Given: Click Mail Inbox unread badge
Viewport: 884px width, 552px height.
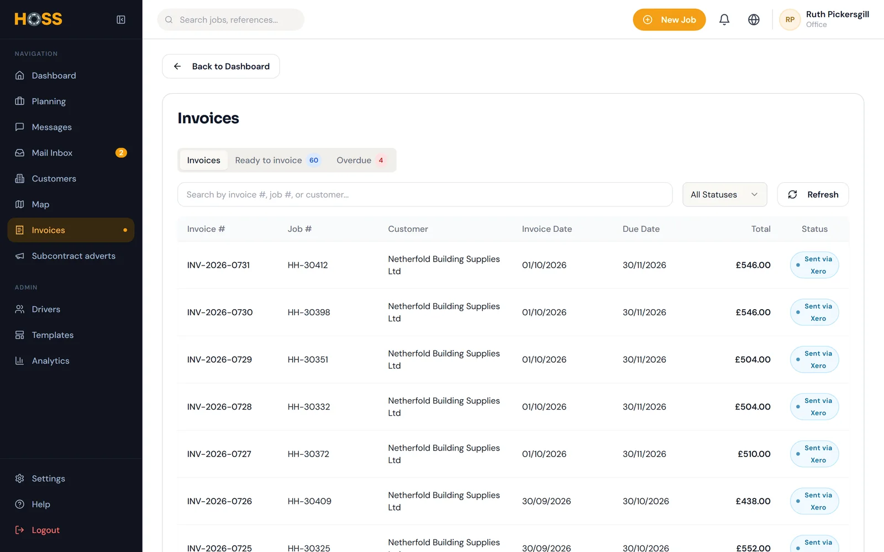Looking at the screenshot, I should click(x=121, y=153).
